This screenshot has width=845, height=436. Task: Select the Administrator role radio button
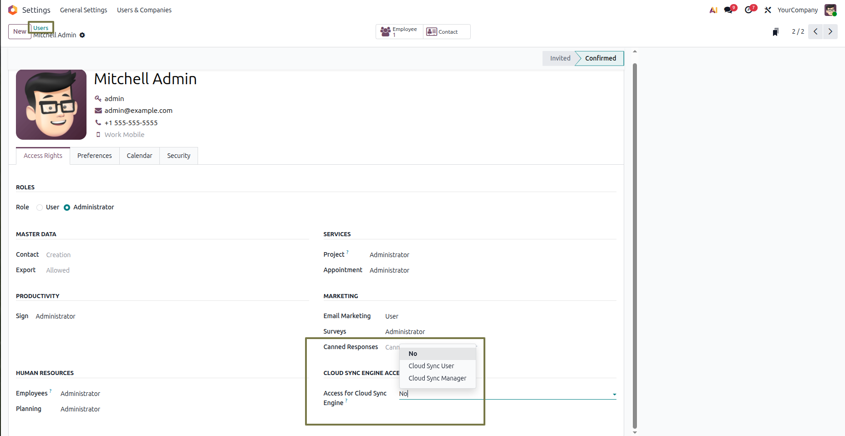(x=67, y=208)
